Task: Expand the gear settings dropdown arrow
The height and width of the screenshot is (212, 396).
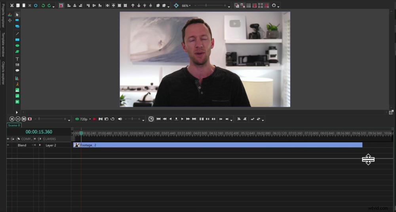Action: [278, 7]
